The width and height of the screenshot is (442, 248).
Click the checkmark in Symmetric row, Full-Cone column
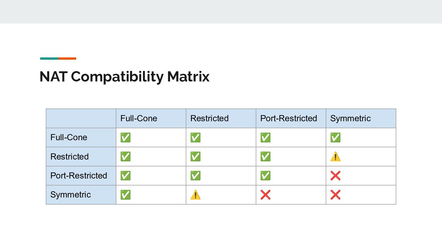[125, 195]
